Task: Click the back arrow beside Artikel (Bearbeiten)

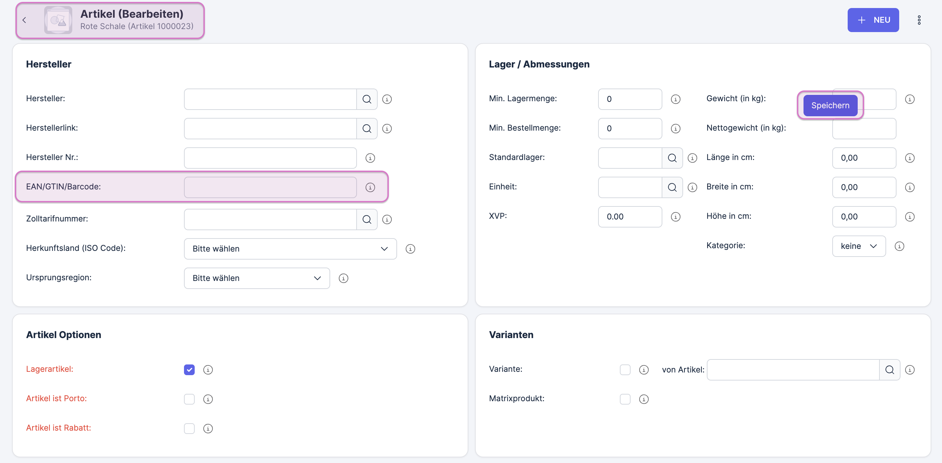Action: 24,20
